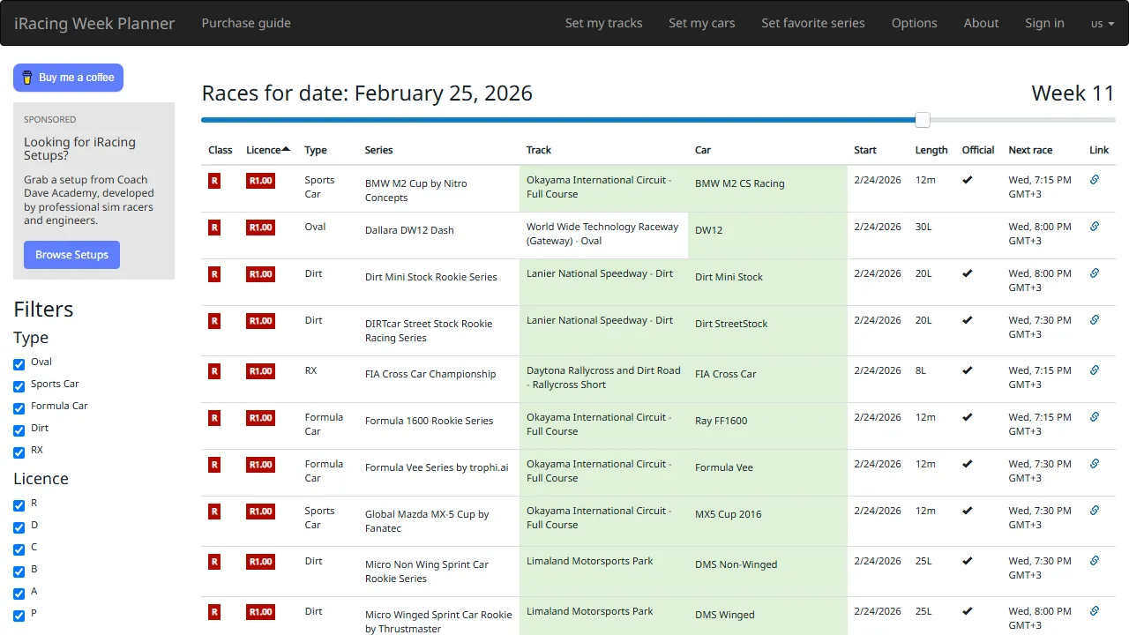
Task: Click the US flag icon in the navbar
Action: [1096, 24]
